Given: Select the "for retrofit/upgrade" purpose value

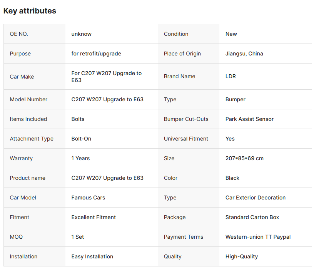Looking at the screenshot, I should (96, 54).
